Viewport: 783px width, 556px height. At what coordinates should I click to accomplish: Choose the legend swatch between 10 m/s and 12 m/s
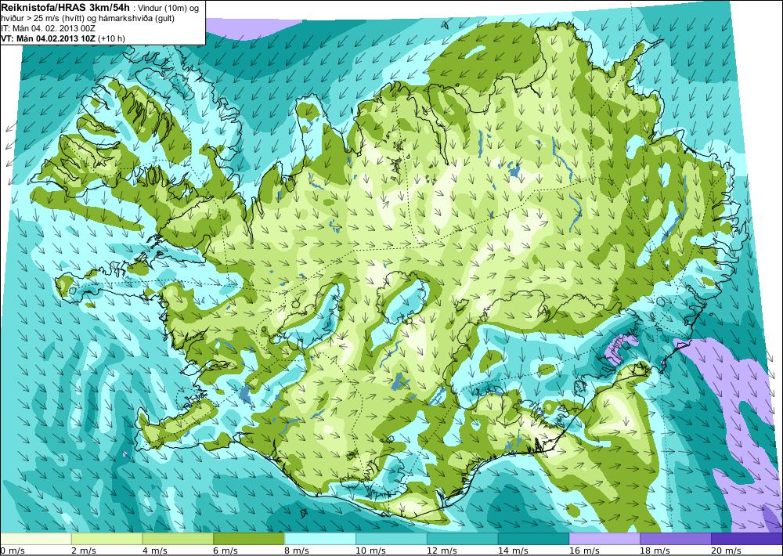click(391, 539)
